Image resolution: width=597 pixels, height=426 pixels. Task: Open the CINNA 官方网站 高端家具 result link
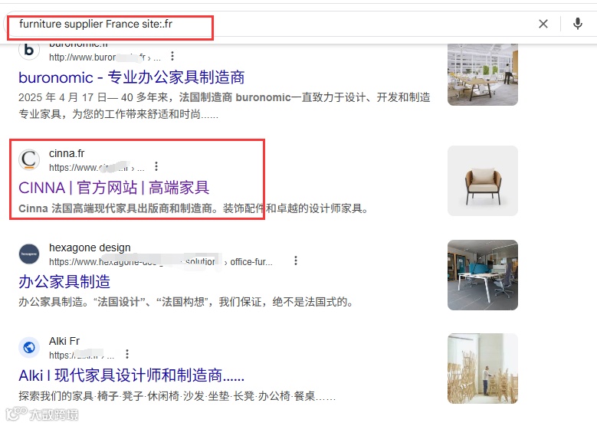(x=114, y=188)
